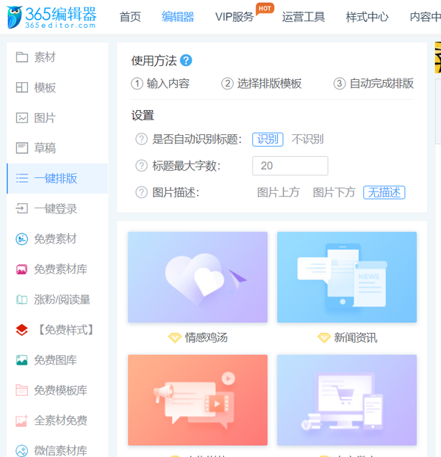Click help icon for 图片描述

(x=141, y=192)
